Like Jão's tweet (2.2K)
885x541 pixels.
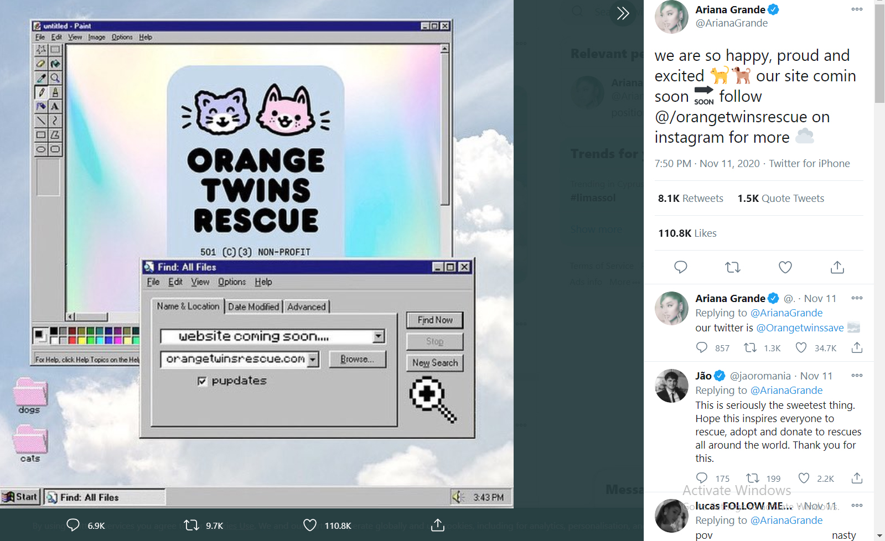pos(804,478)
